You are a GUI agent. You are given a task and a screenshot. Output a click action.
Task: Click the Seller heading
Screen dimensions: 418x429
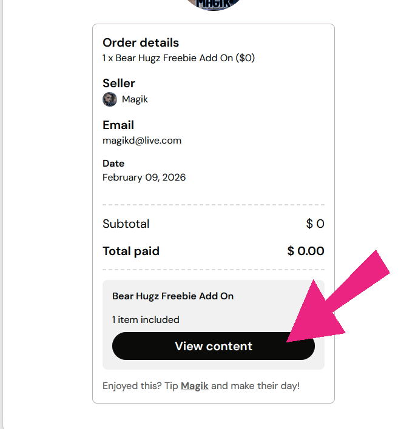[x=119, y=83]
